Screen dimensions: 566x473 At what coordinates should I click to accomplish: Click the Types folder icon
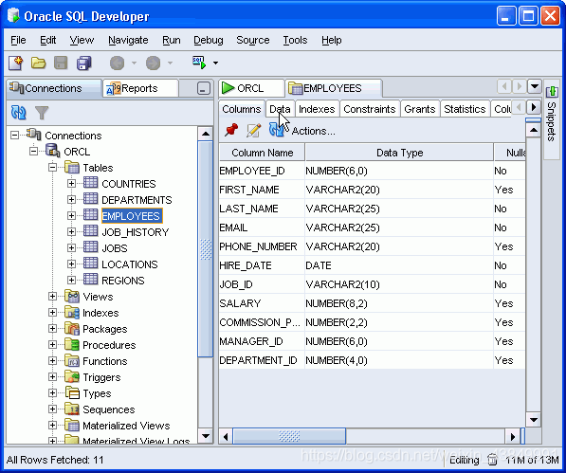72,392
